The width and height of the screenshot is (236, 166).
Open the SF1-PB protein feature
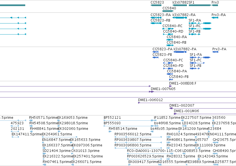point(195,69)
